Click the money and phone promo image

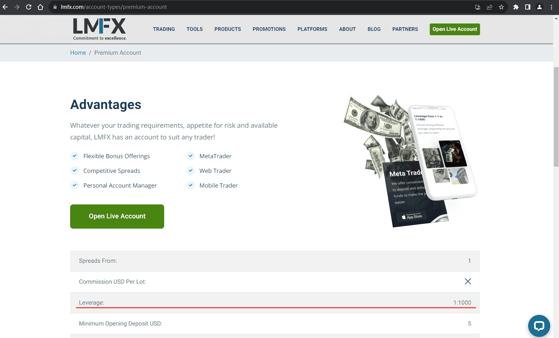click(x=410, y=161)
